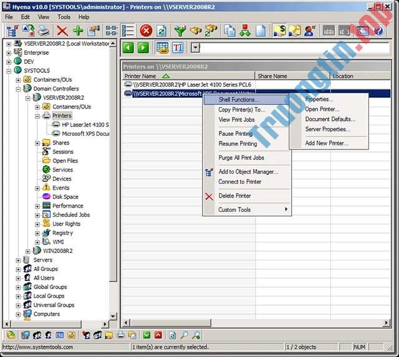This screenshot has width=399, height=357.
Task: Click the printer icon in main toolbar
Action: [44, 31]
